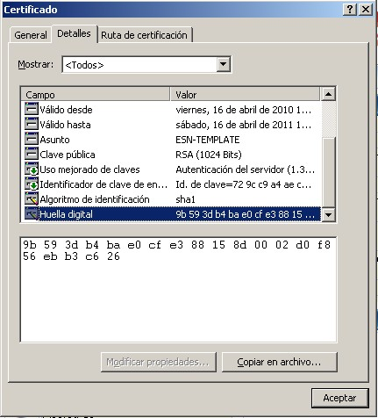Screen dimensions: 378x418
Task: Switch to the General tab
Action: (x=31, y=35)
